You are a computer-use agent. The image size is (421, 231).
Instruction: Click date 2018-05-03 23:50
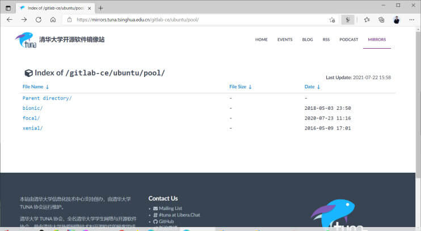tap(327, 108)
